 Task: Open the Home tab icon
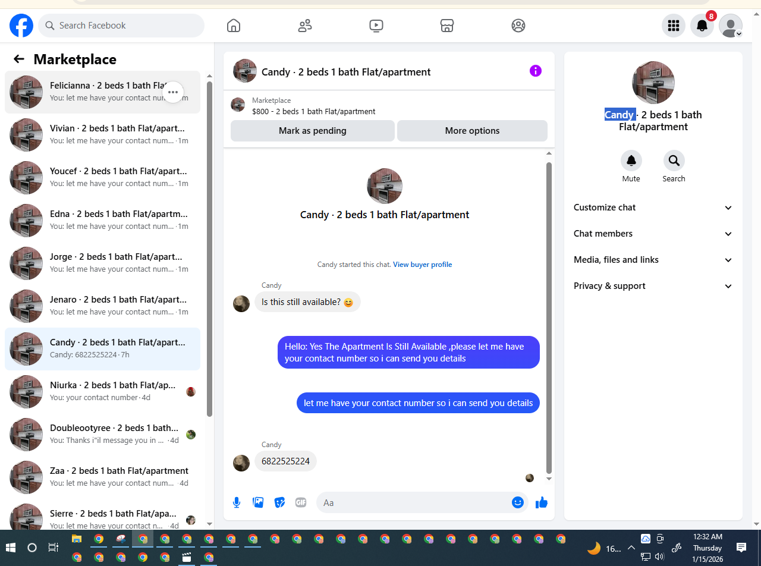[x=234, y=26]
